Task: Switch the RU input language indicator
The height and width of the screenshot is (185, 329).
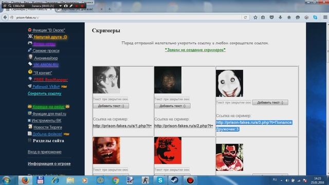Action: point(275,180)
